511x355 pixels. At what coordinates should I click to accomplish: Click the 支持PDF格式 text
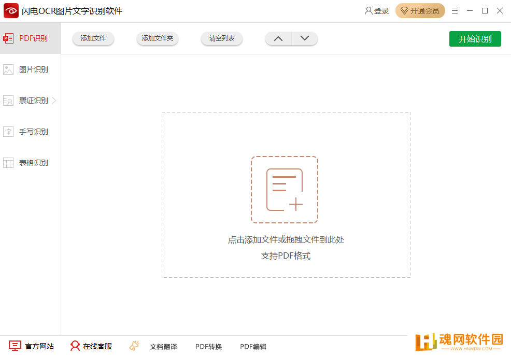(286, 255)
